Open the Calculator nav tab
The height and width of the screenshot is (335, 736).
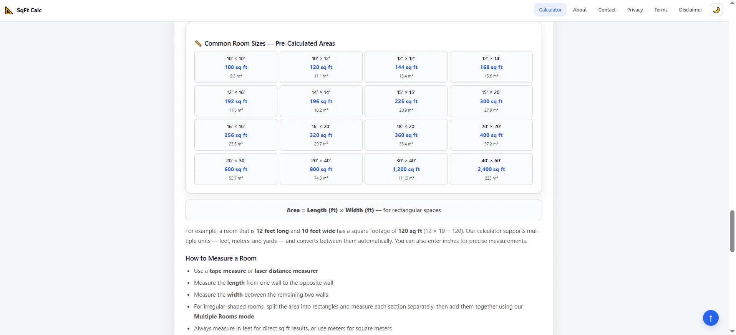coord(550,10)
